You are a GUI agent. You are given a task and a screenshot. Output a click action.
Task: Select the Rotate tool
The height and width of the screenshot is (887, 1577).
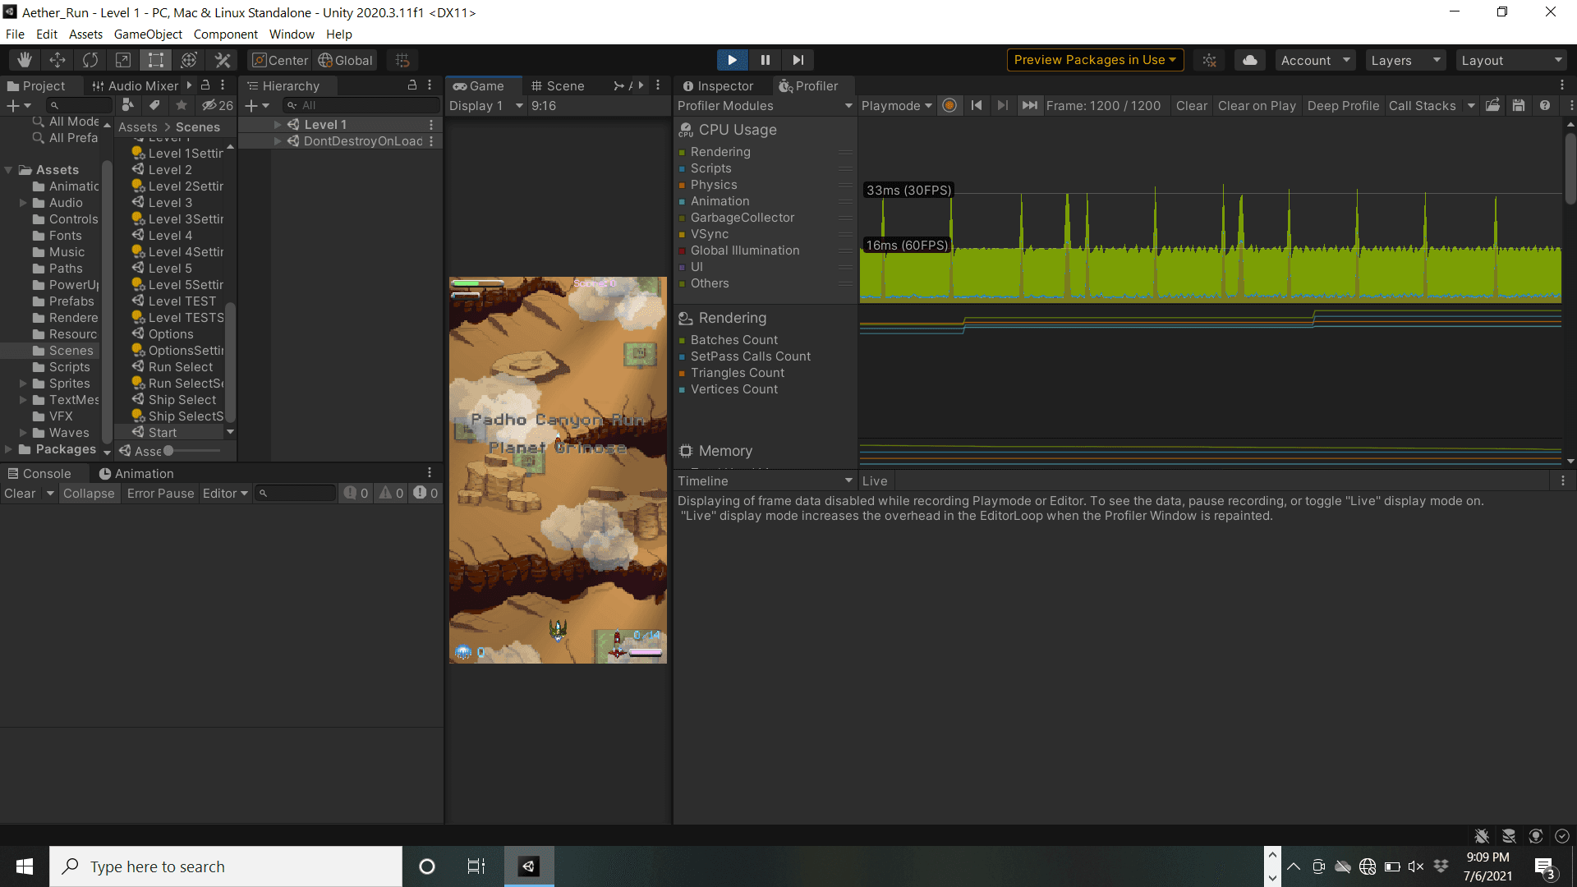90,60
